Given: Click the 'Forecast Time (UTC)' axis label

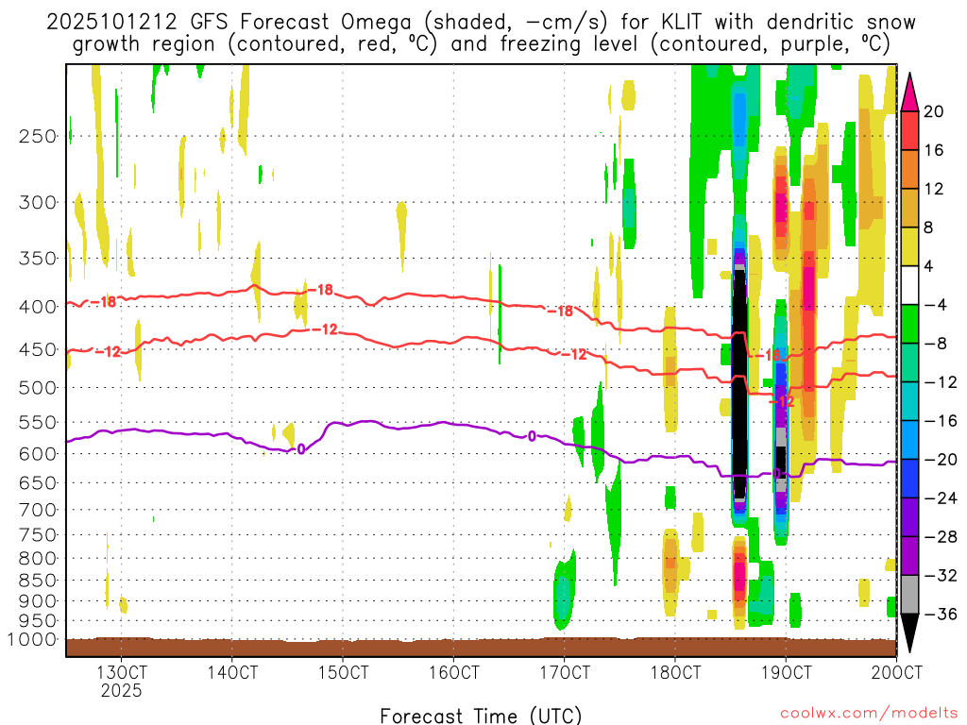Looking at the screenshot, I should tap(481, 716).
